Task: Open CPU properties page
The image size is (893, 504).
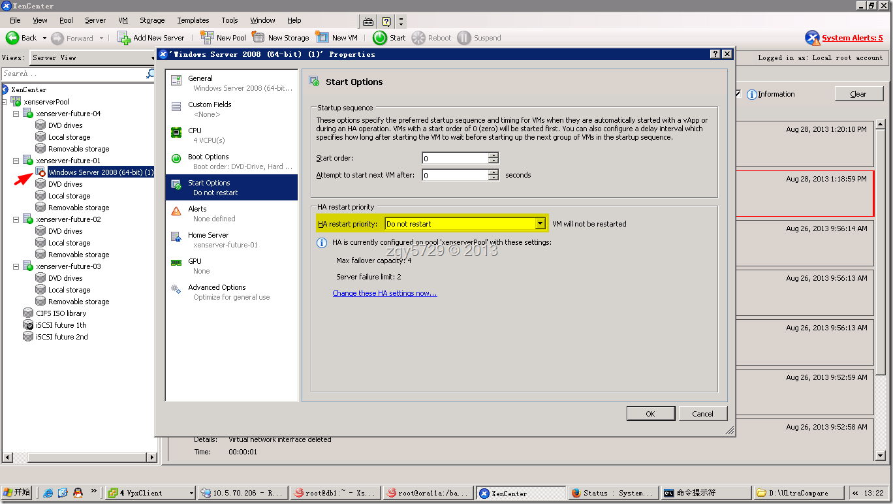Action: [x=231, y=135]
